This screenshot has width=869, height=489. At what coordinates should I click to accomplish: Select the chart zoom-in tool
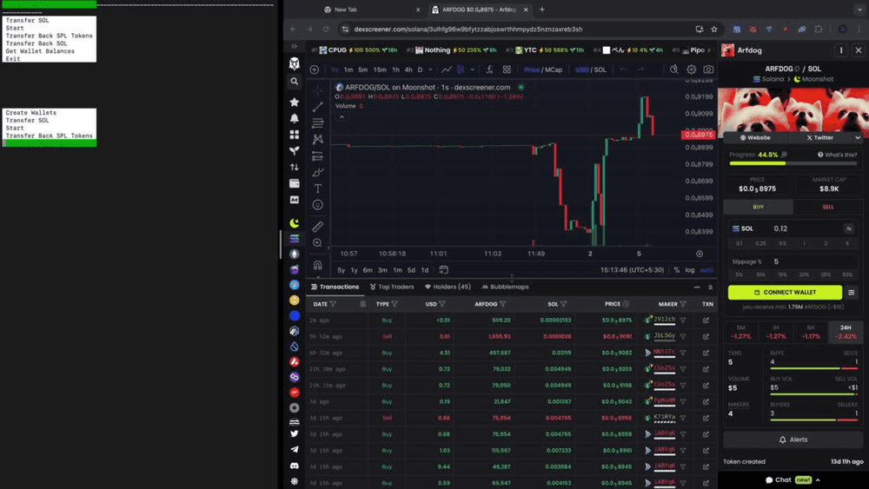point(317,242)
